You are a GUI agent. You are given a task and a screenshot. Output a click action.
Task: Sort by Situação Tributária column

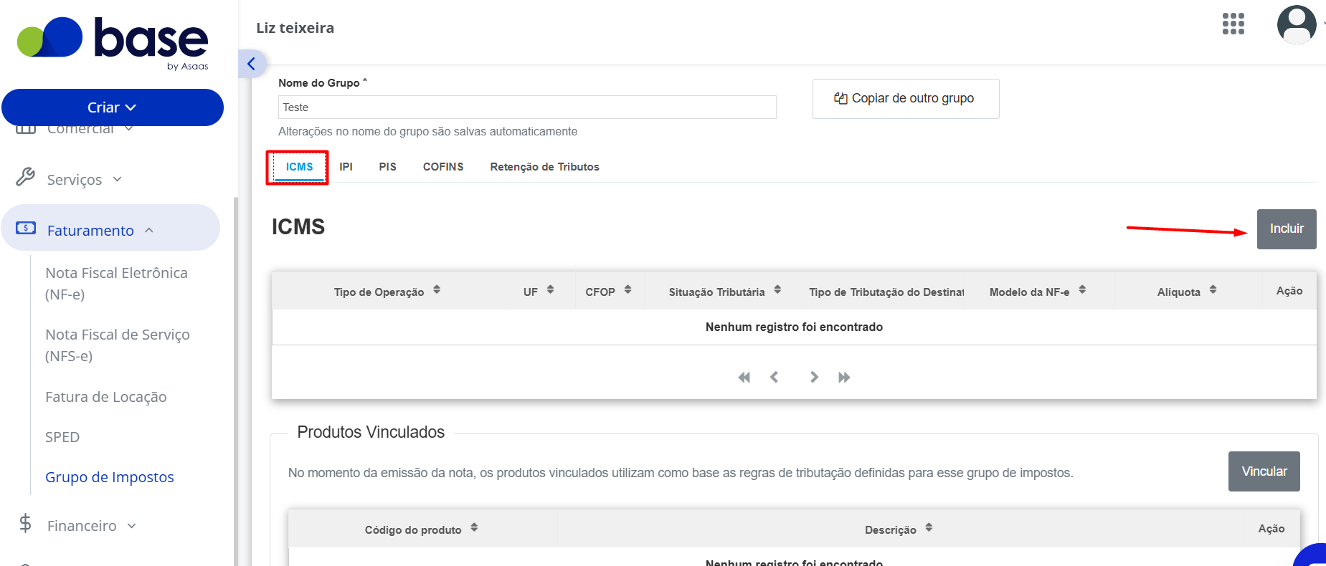(777, 290)
